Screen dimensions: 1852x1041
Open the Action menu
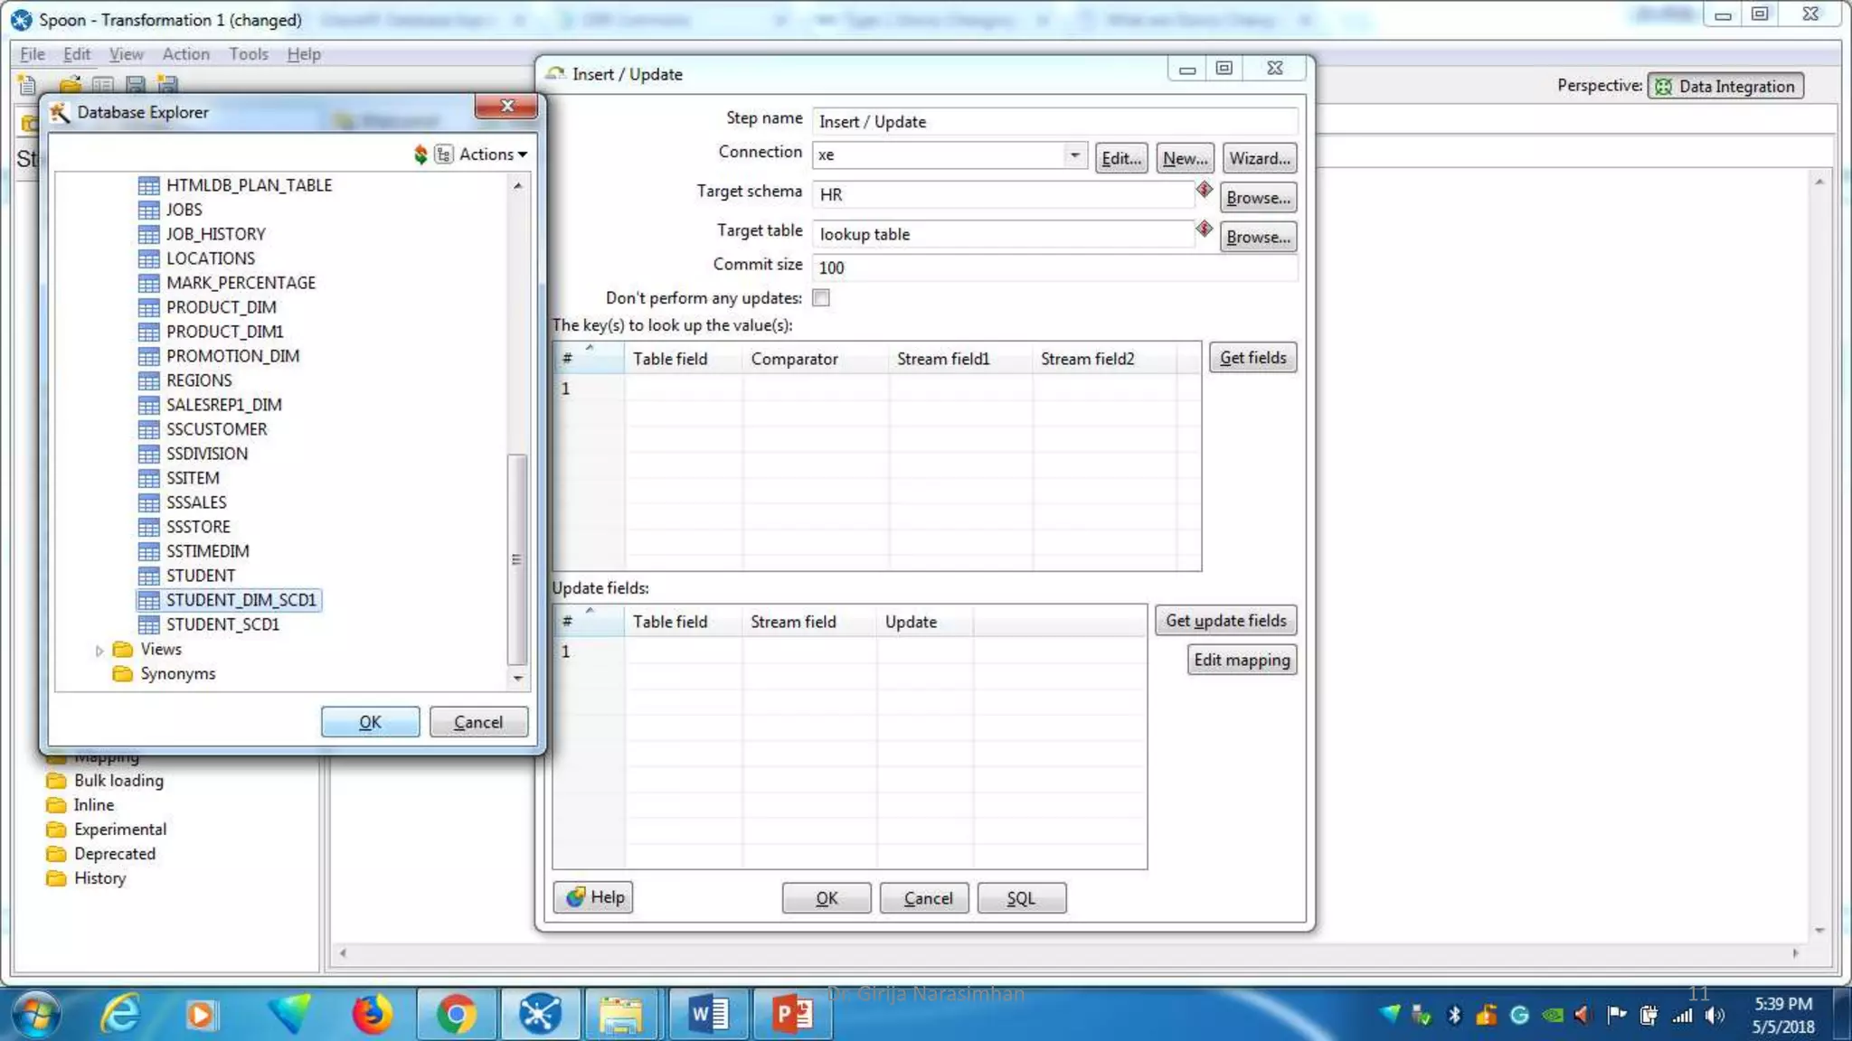[x=185, y=54]
